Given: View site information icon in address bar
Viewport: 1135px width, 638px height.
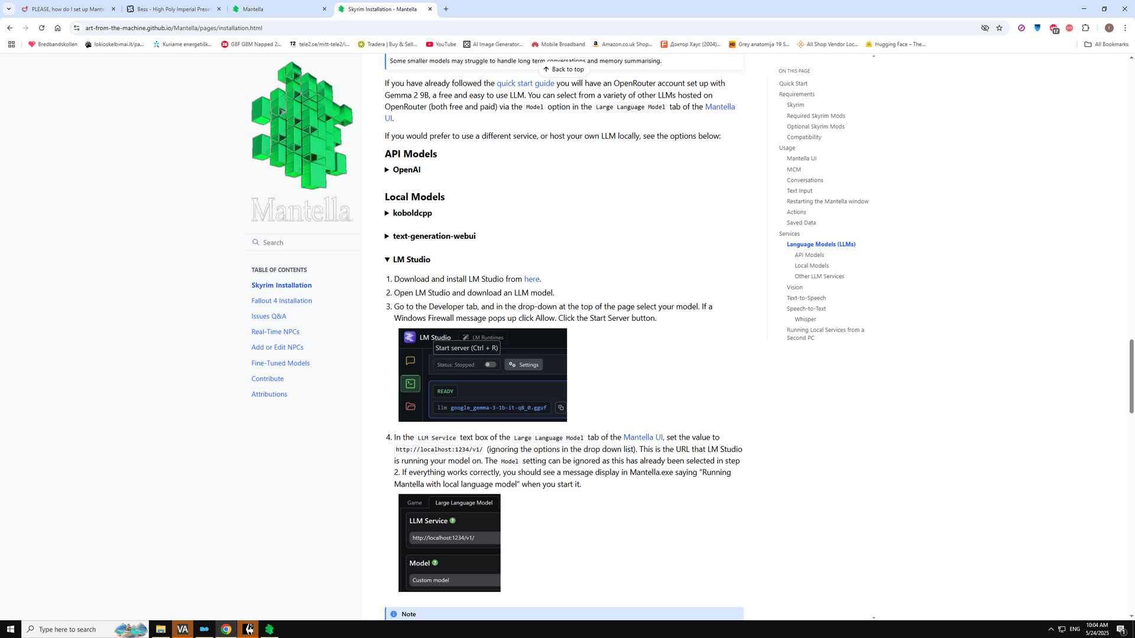Looking at the screenshot, I should tap(76, 28).
